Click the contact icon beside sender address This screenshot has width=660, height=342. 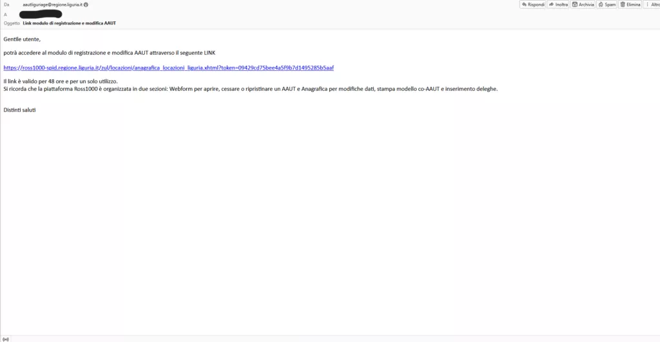pos(85,5)
